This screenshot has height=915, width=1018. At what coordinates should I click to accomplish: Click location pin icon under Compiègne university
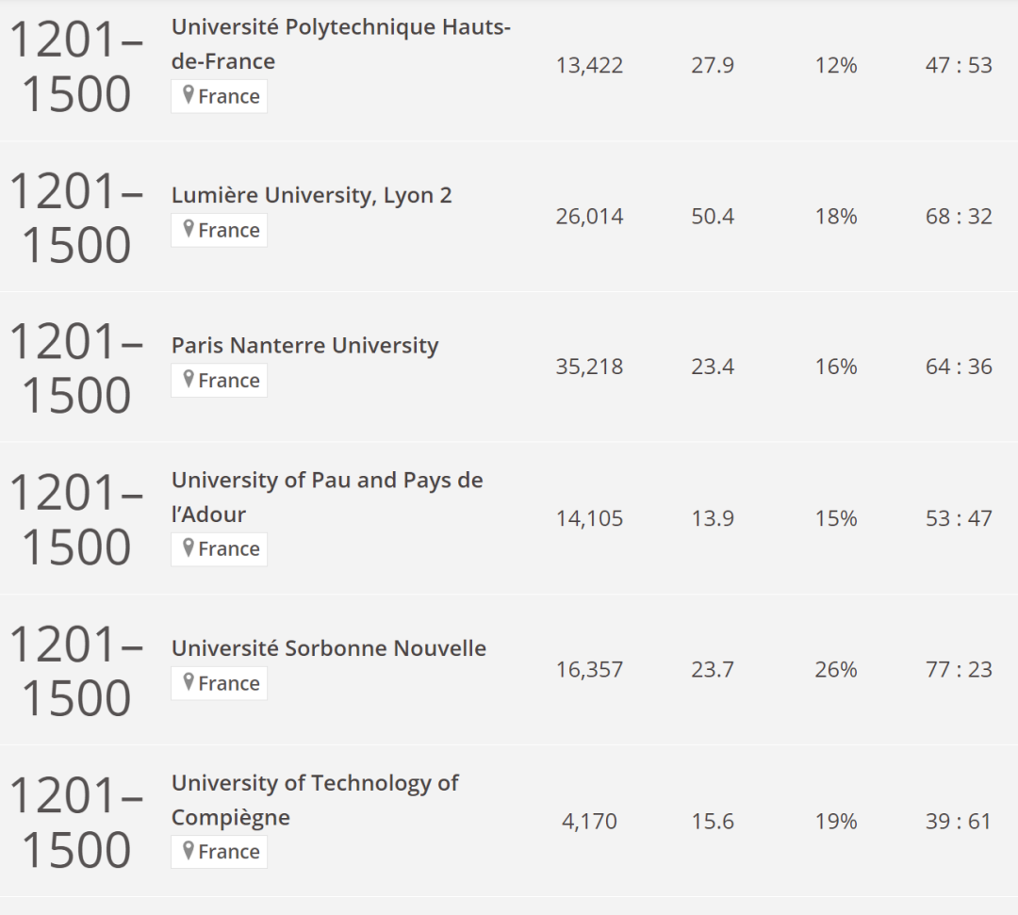(x=189, y=851)
